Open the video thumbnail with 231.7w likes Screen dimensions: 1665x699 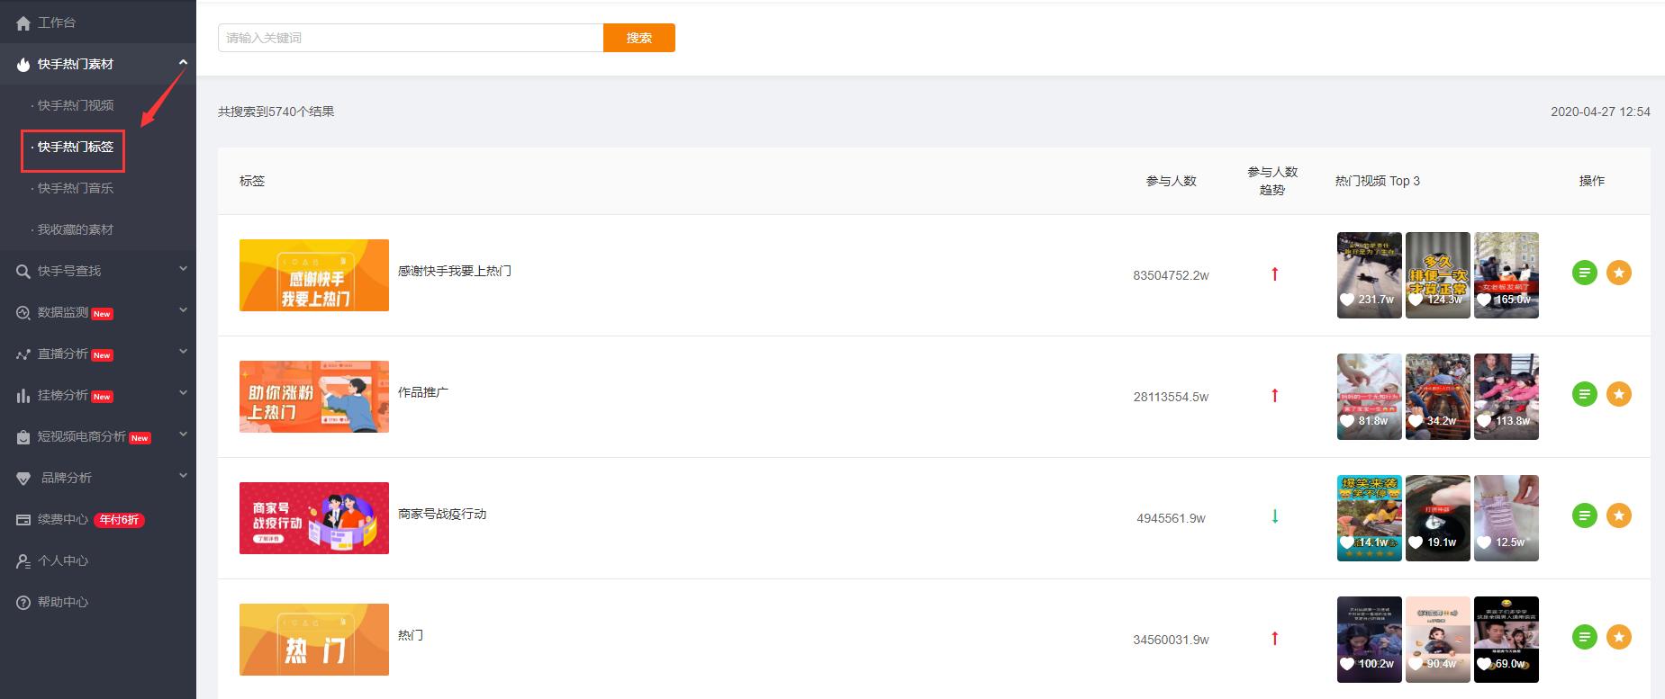point(1370,275)
